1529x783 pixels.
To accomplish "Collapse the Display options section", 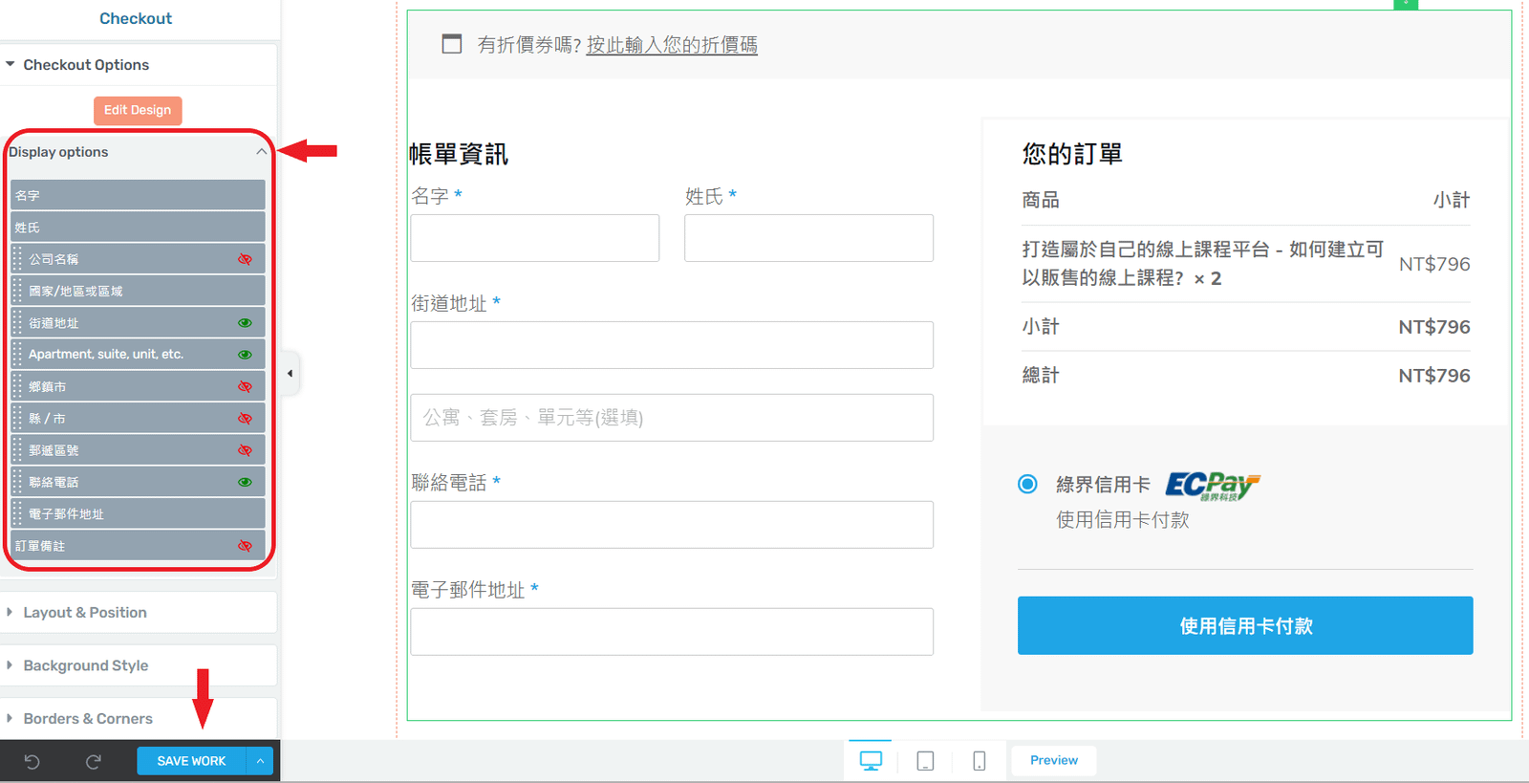I will [x=261, y=152].
